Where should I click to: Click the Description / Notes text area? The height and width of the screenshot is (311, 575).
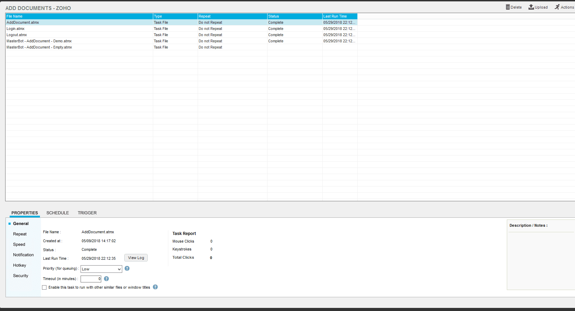(x=541, y=260)
